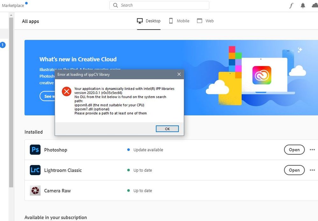Click the ippcvm7.dll (optional) line
The image size is (318, 221).
pyautogui.click(x=92, y=109)
